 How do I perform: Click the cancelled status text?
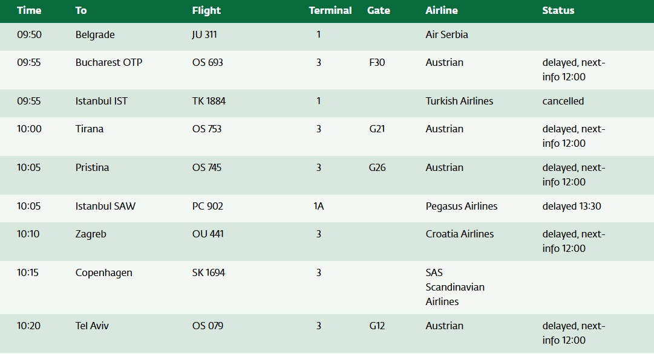[x=563, y=101]
